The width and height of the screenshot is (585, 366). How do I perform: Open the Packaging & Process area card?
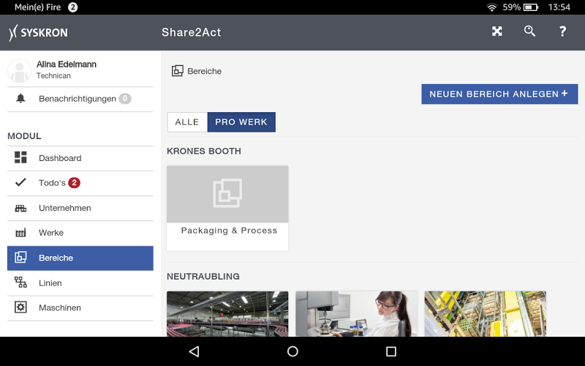click(227, 208)
